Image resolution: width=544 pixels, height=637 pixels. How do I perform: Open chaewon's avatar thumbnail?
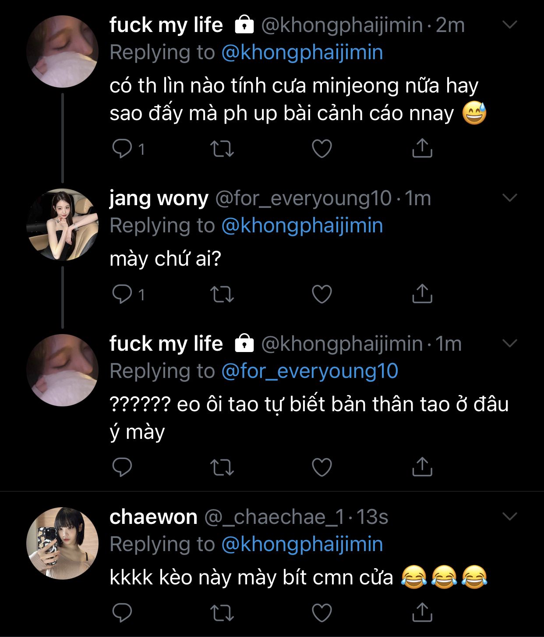(x=62, y=543)
